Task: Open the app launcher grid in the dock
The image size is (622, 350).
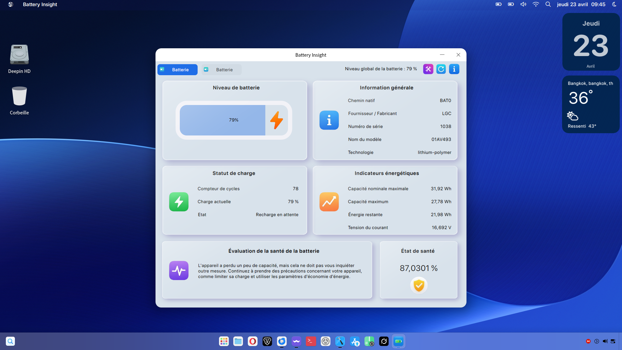Action: [224, 341]
